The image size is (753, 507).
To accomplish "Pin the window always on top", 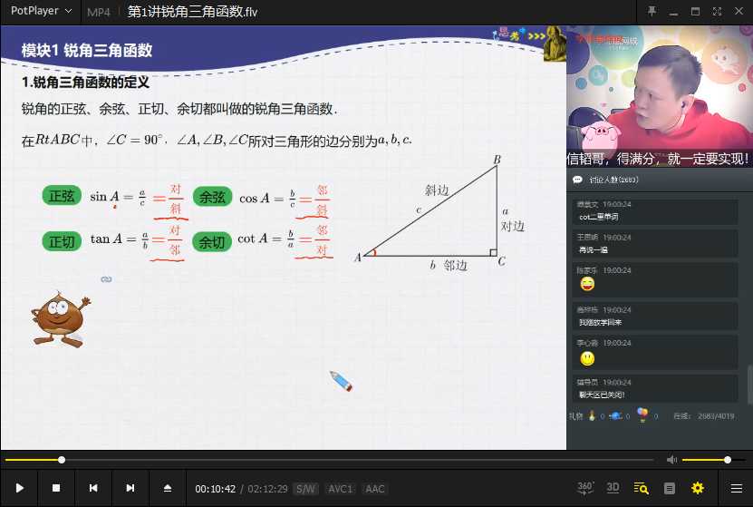I will click(x=652, y=11).
